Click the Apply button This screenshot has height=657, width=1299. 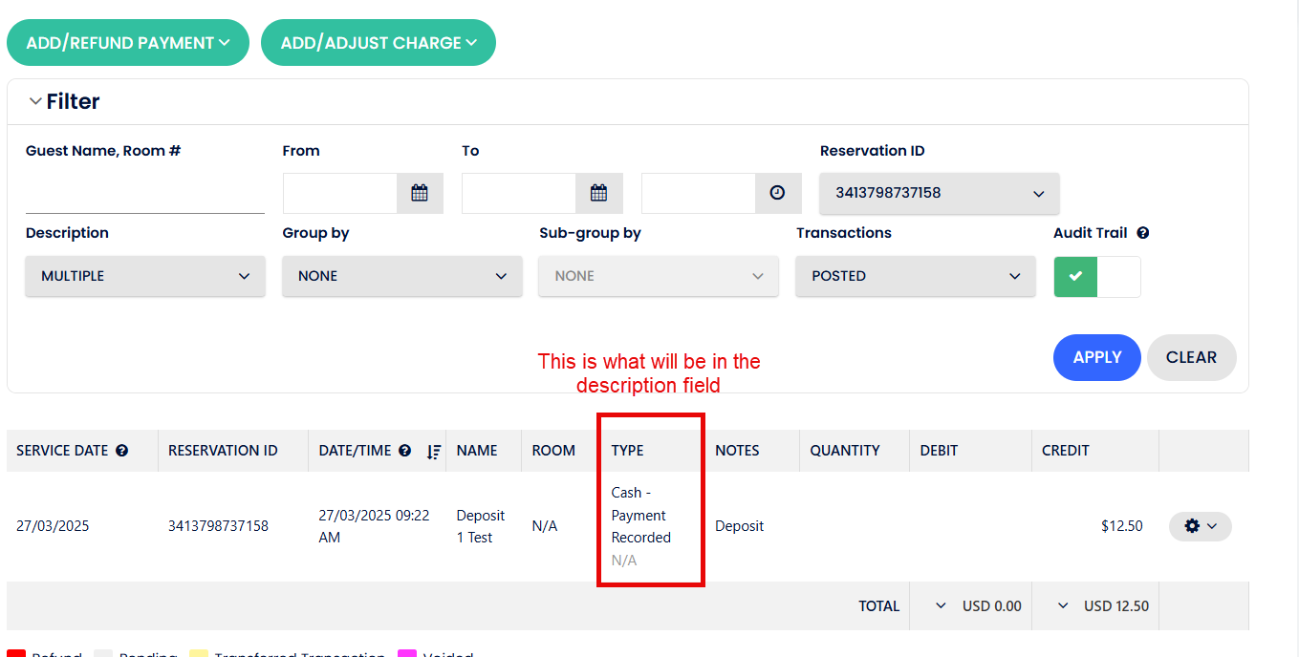point(1097,357)
